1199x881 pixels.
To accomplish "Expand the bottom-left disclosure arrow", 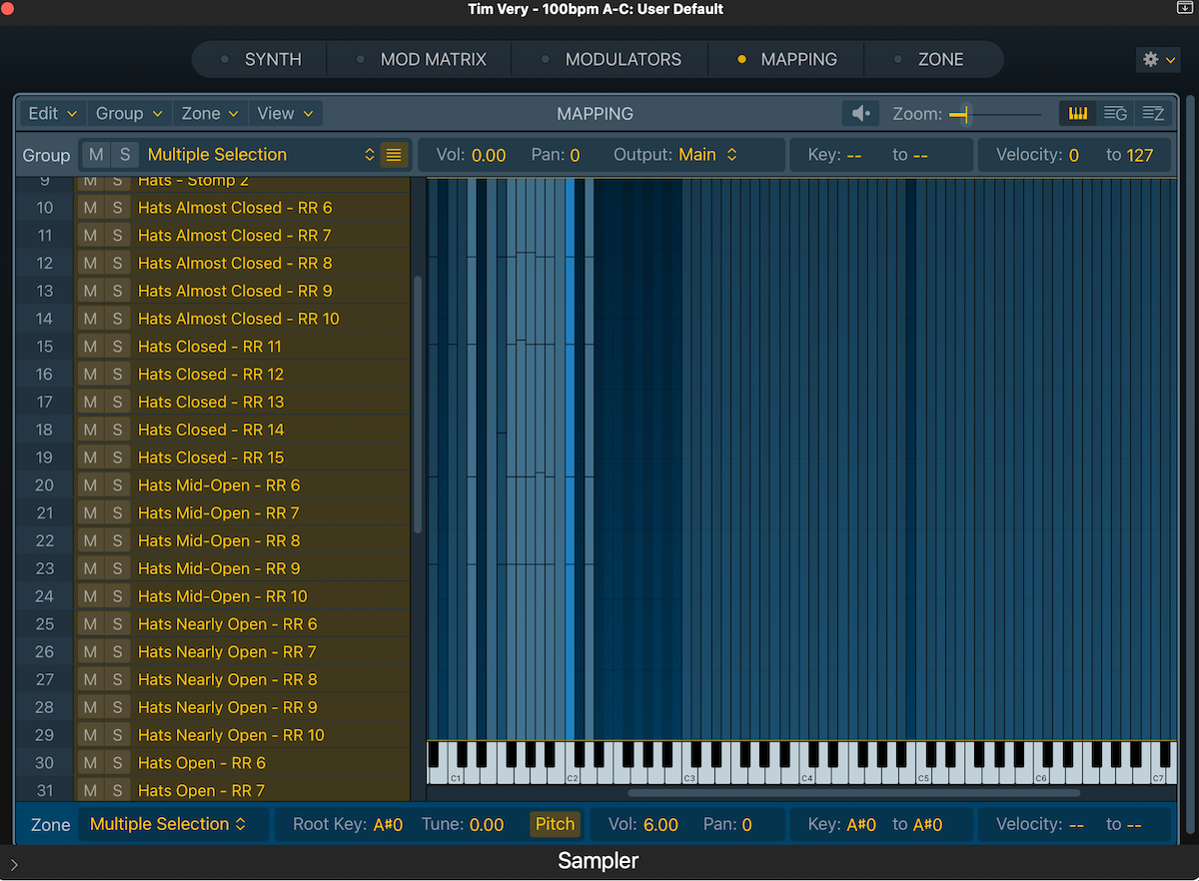I will pyautogui.click(x=14, y=864).
